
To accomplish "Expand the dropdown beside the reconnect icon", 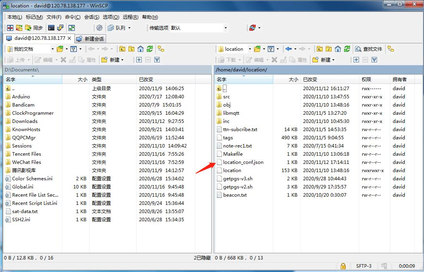I will click(x=259, y=28).
